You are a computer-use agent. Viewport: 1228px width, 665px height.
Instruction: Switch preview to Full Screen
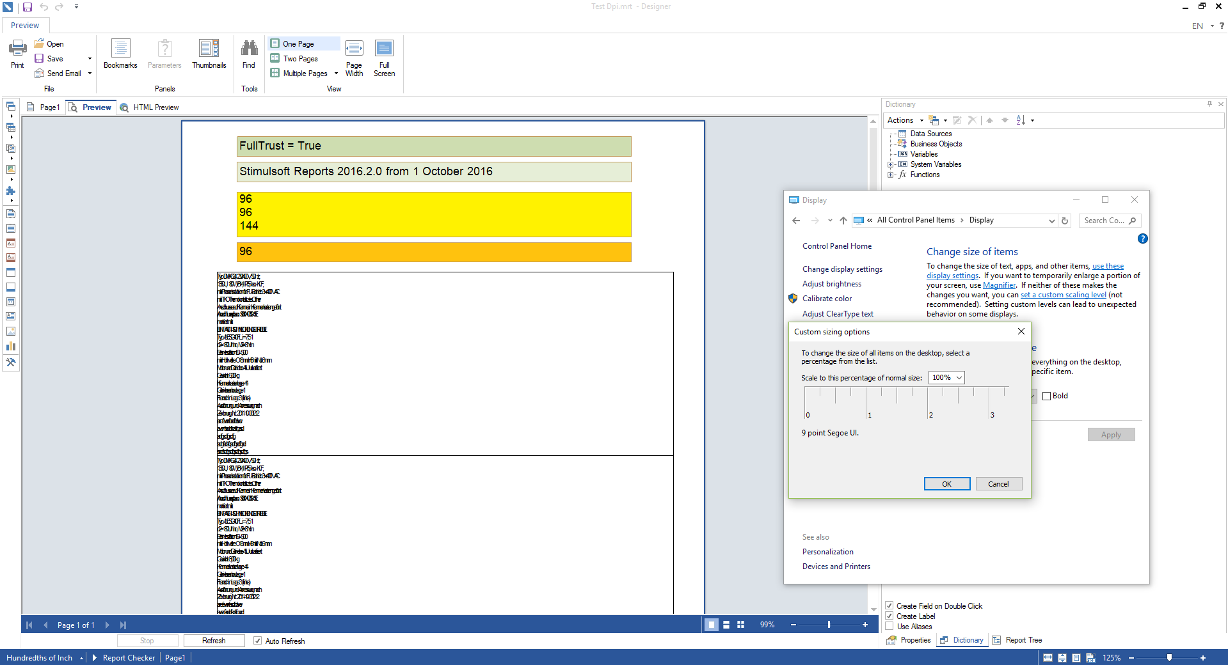tap(384, 58)
